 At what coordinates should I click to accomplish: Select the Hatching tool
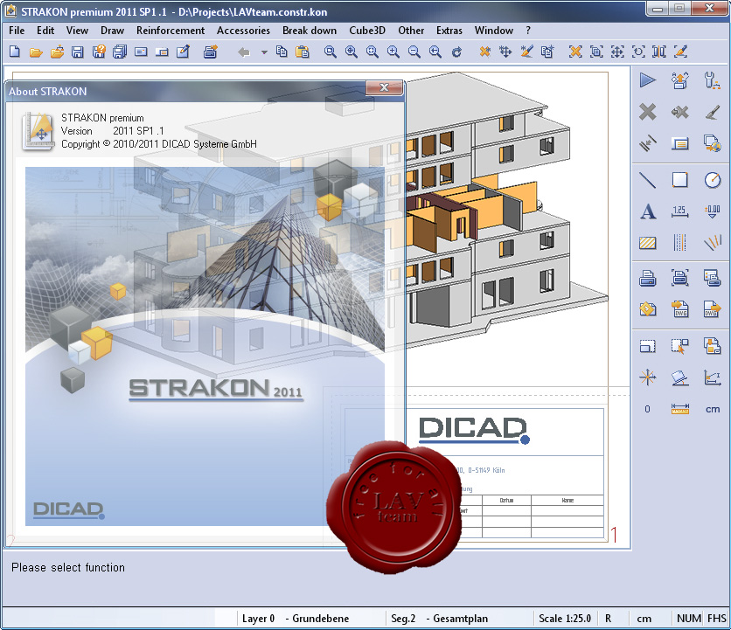647,243
